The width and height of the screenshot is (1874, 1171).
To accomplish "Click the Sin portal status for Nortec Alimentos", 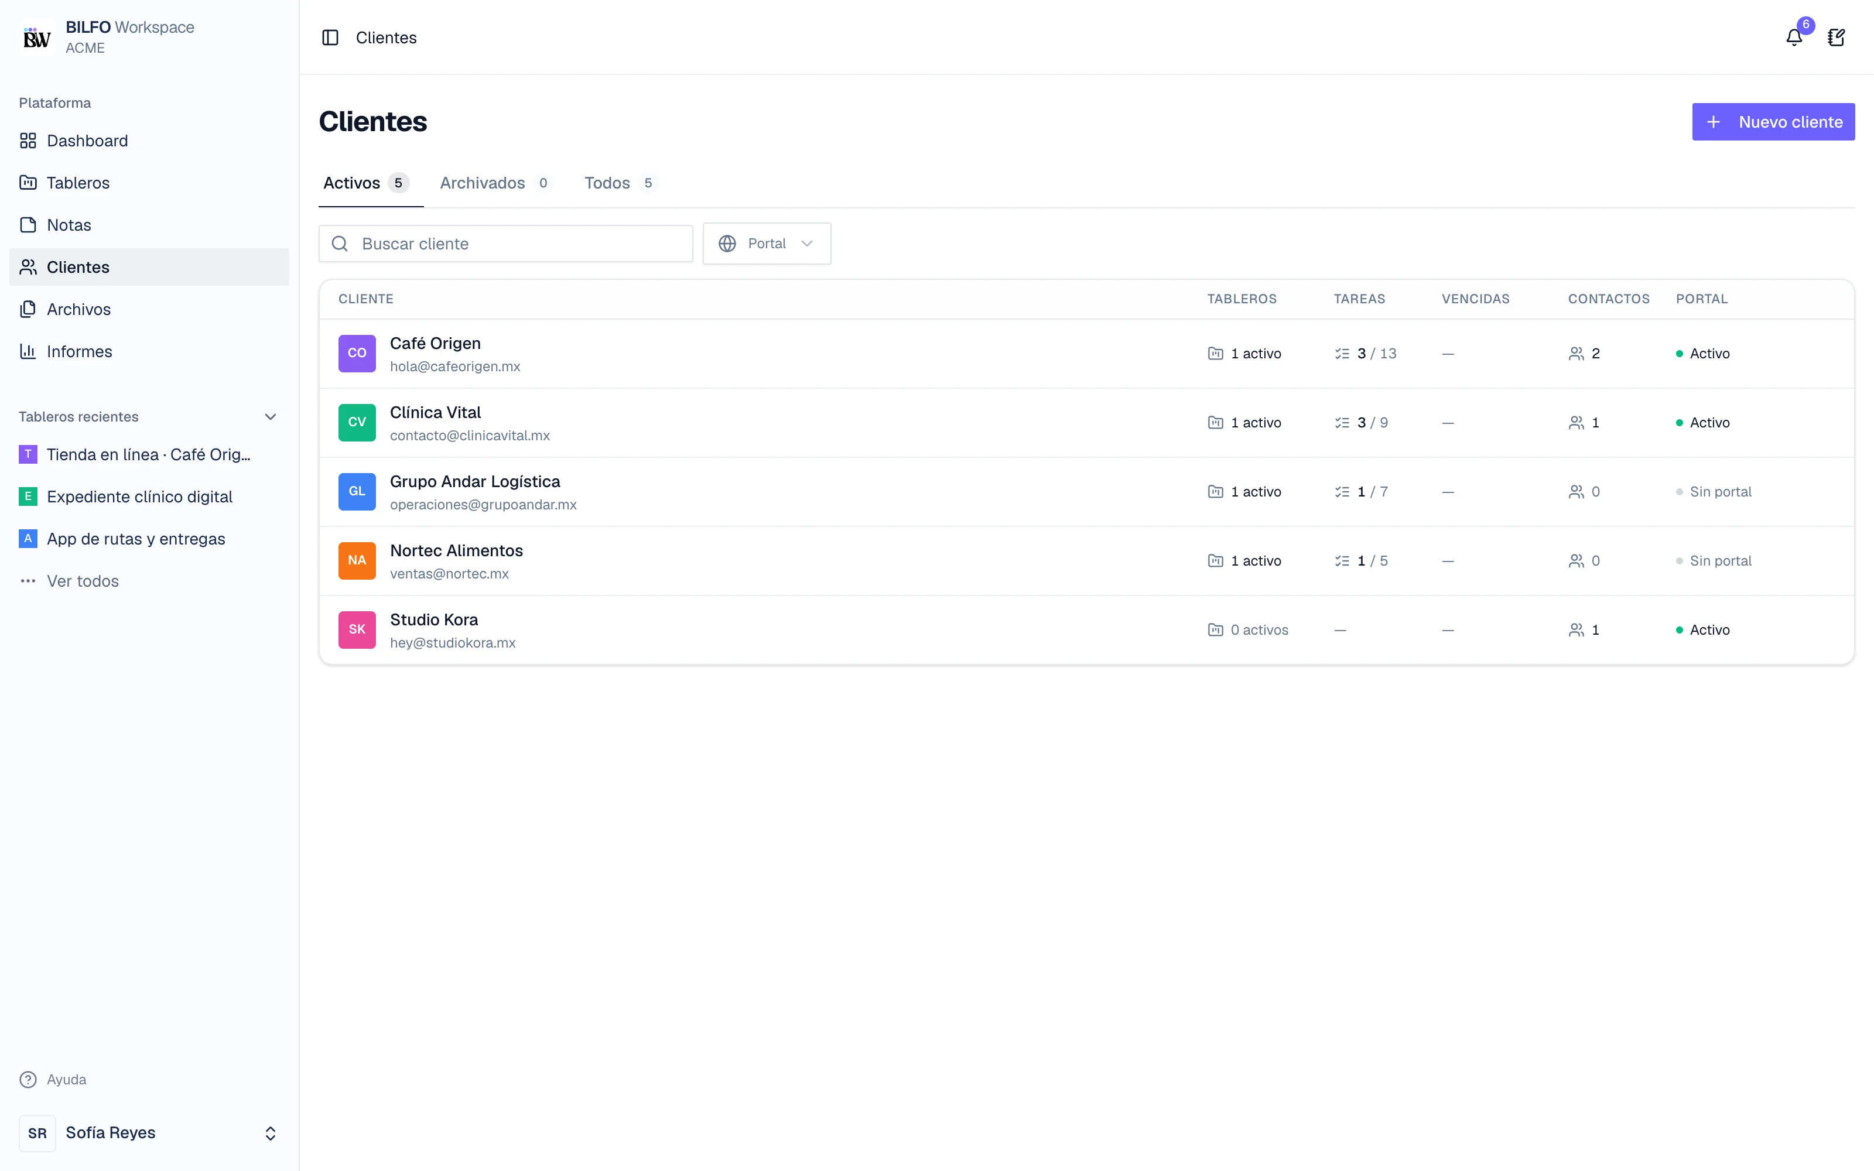I will 1713,561.
